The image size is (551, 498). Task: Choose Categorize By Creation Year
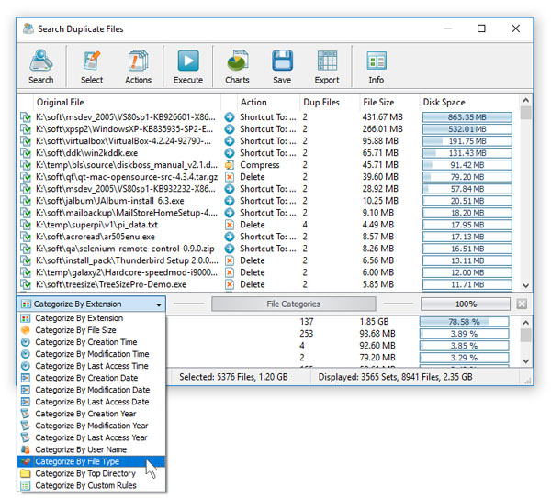91,414
